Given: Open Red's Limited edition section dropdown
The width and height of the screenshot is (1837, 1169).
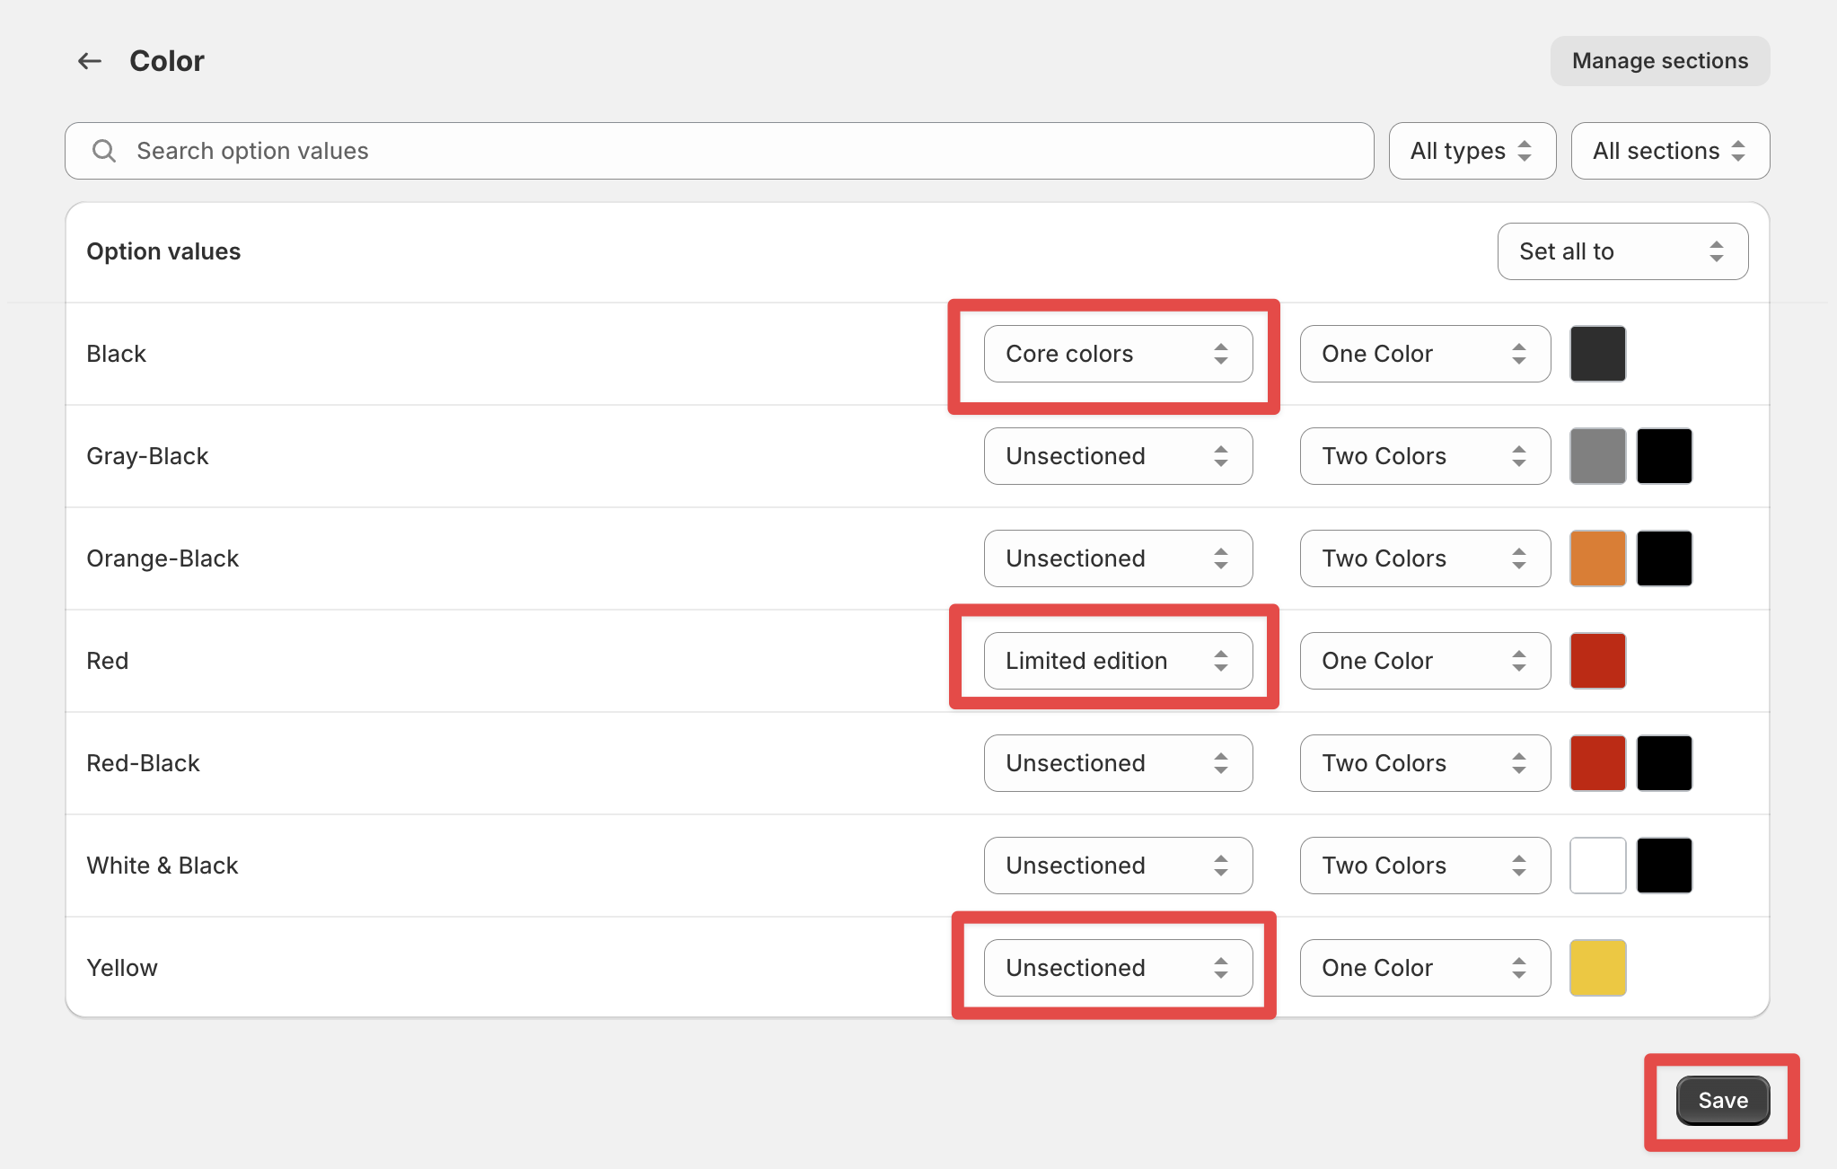Looking at the screenshot, I should 1117,661.
